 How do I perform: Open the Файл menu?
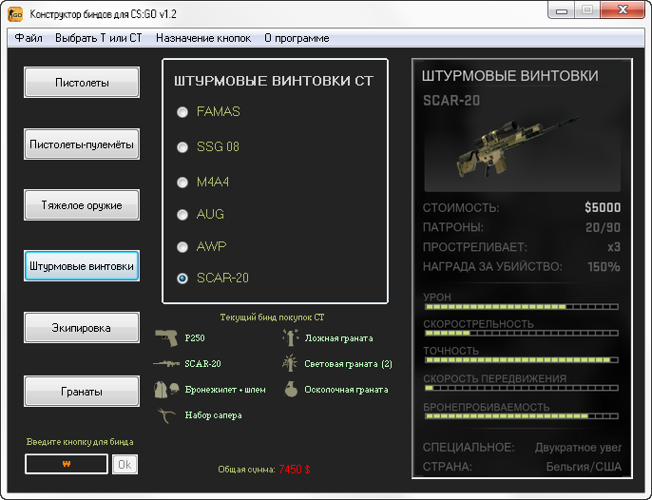(29, 38)
